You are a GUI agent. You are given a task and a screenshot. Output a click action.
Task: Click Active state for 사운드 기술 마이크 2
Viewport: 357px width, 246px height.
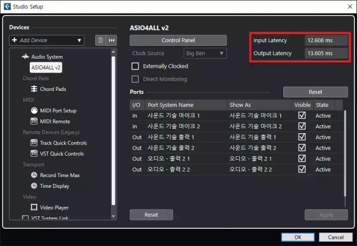[323, 127]
